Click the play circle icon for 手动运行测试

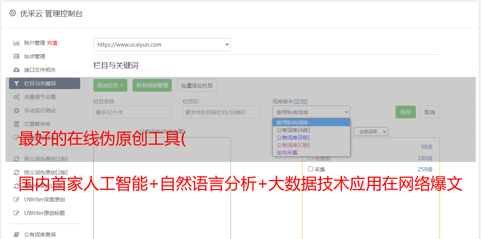pos(17,110)
